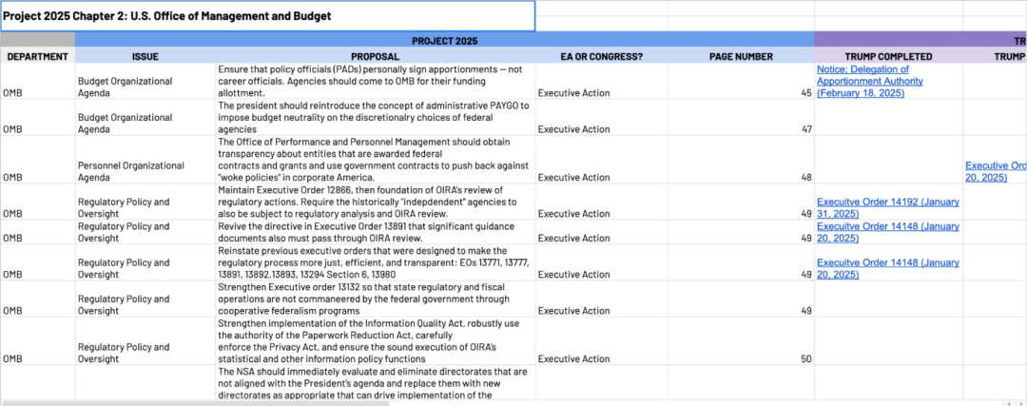1027x406 pixels.
Task: Select proposal cell about the Information Quality Act
Action: point(375,341)
